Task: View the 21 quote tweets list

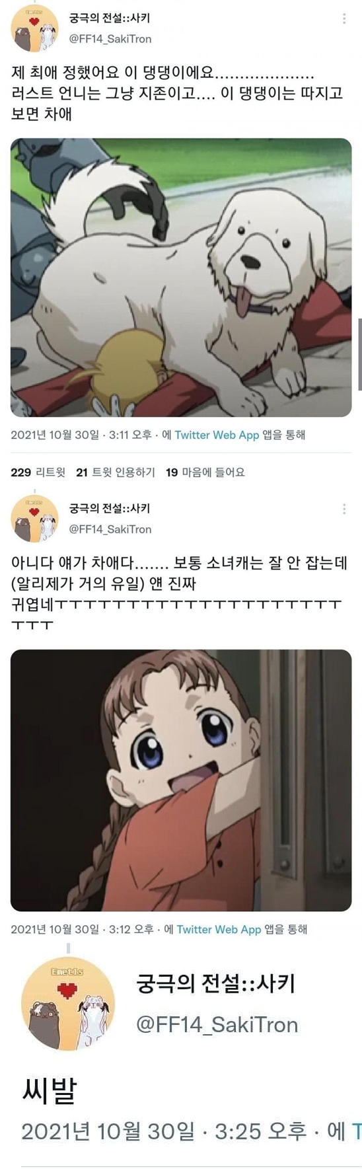Action: click(116, 472)
